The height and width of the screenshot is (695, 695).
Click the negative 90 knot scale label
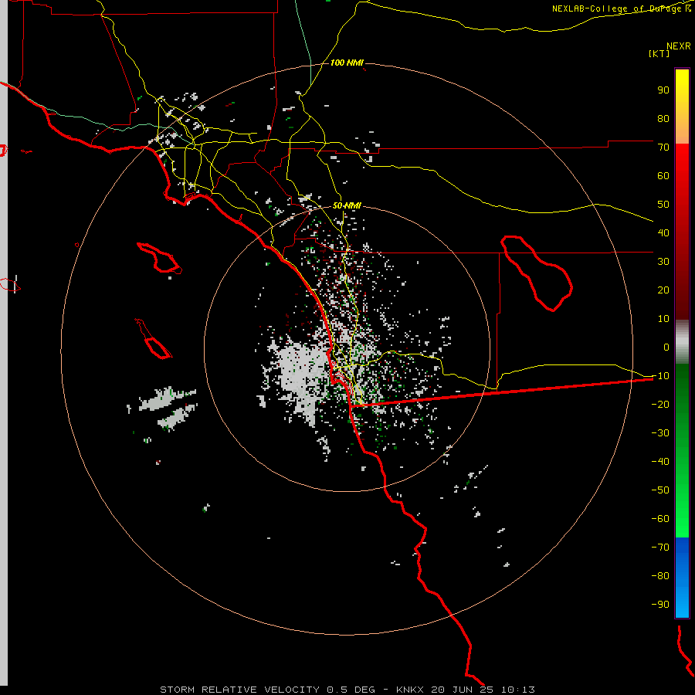660,604
